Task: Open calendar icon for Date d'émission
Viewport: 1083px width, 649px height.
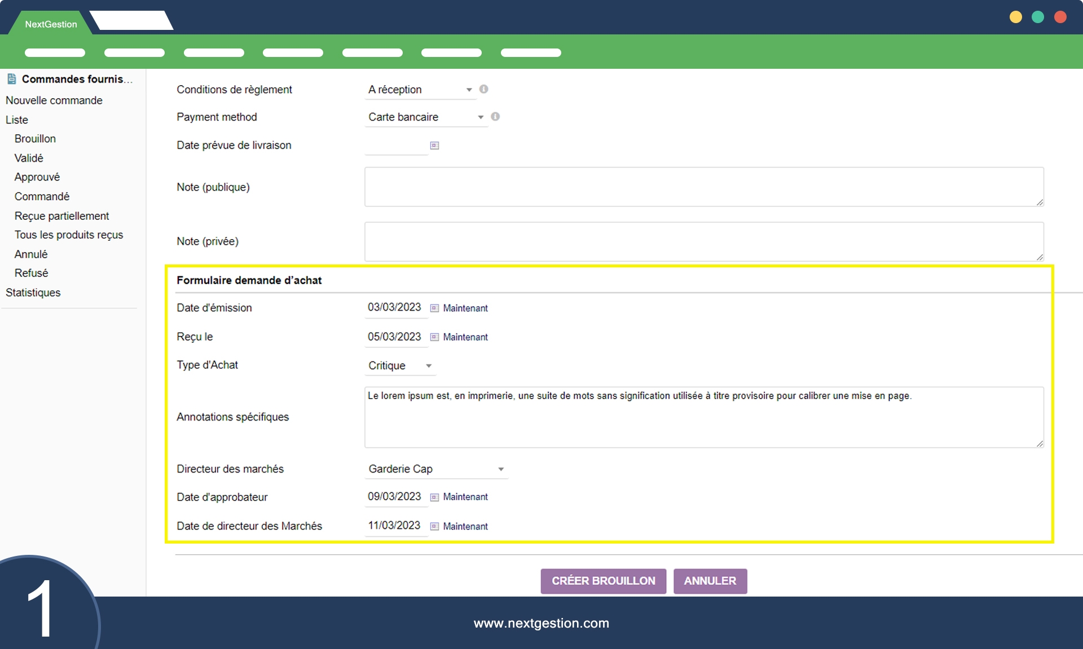Action: (x=434, y=308)
